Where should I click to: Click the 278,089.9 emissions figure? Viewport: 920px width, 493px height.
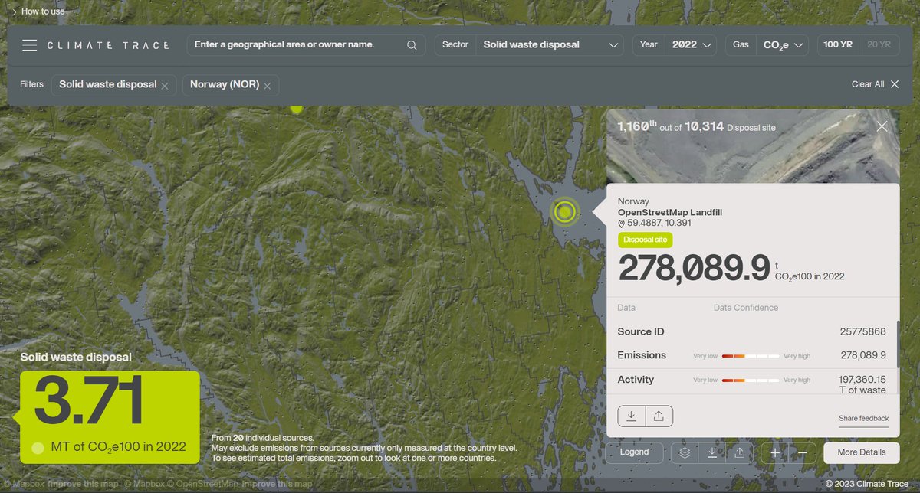(x=693, y=269)
